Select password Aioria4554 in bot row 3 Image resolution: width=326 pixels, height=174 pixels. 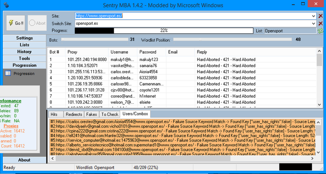click(148, 72)
